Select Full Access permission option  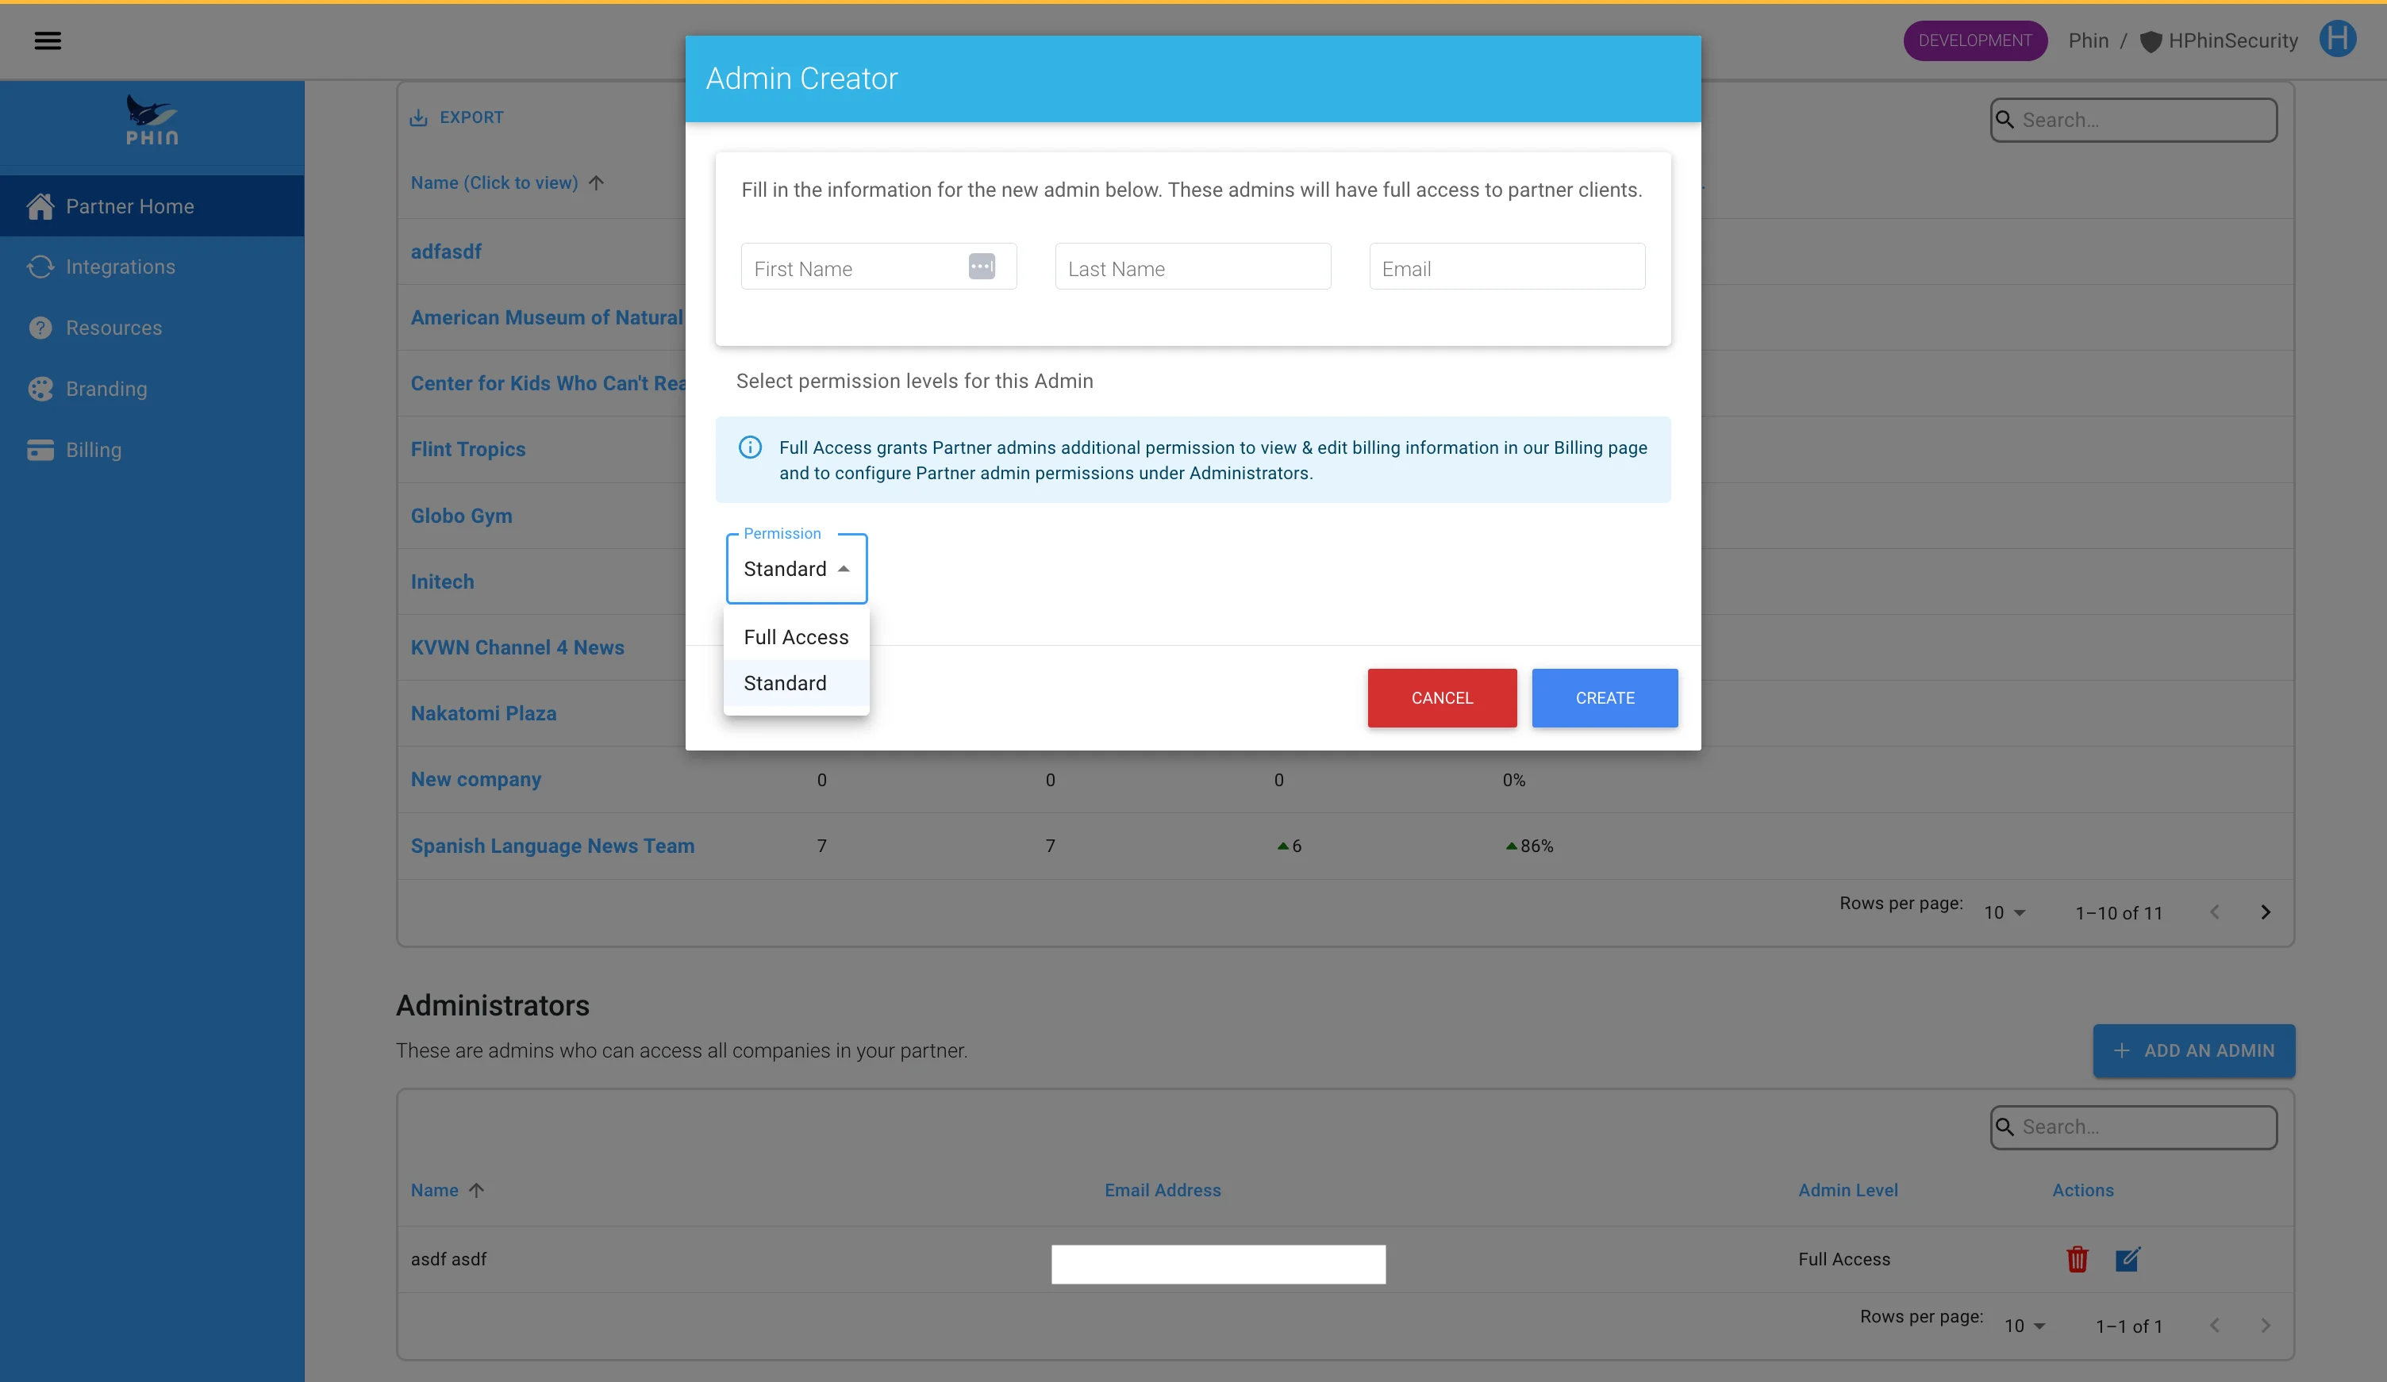796,636
